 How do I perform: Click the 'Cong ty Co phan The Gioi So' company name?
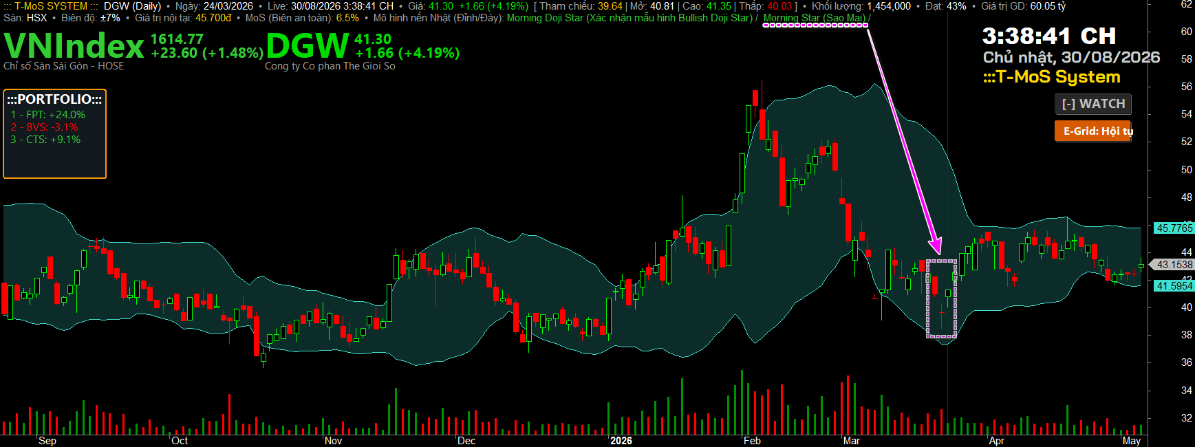coord(330,66)
